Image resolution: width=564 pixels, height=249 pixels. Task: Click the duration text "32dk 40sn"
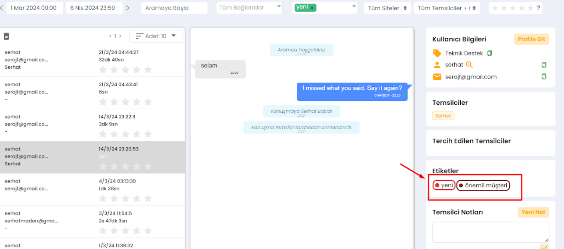click(x=111, y=60)
